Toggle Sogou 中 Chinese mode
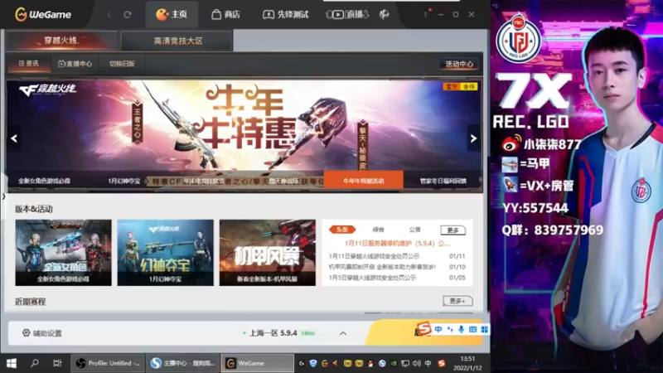Screen dimensions: 663x373 click(x=438, y=329)
